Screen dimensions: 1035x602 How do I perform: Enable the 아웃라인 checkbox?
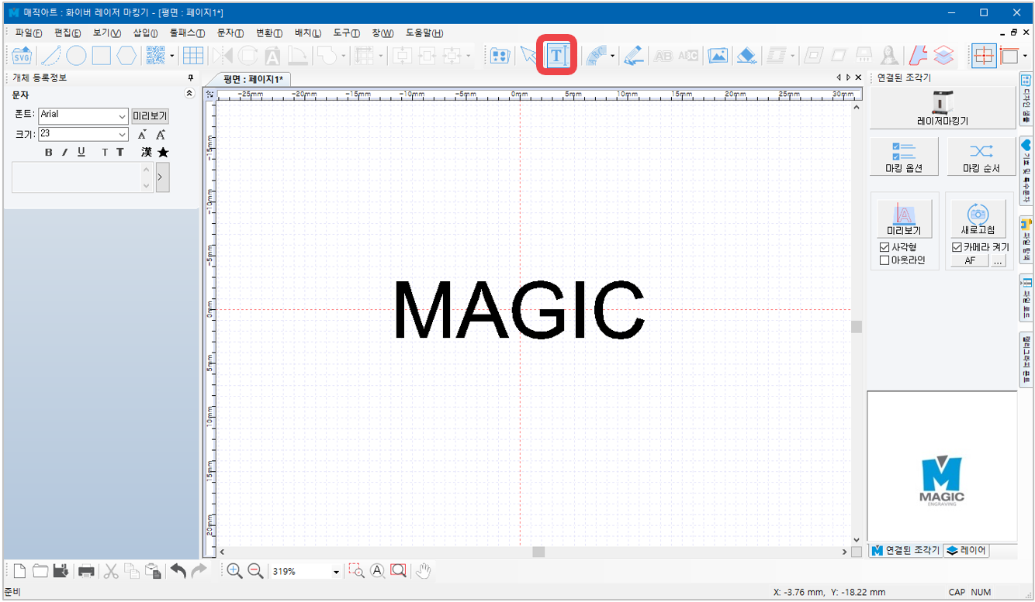pyautogui.click(x=884, y=260)
